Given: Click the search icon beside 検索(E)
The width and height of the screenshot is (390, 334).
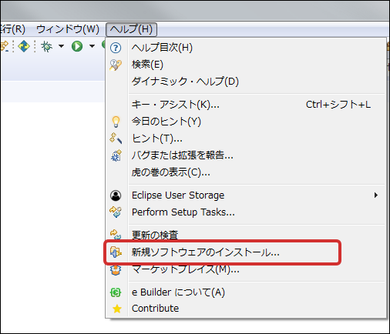Looking at the screenshot, I should point(116,65).
